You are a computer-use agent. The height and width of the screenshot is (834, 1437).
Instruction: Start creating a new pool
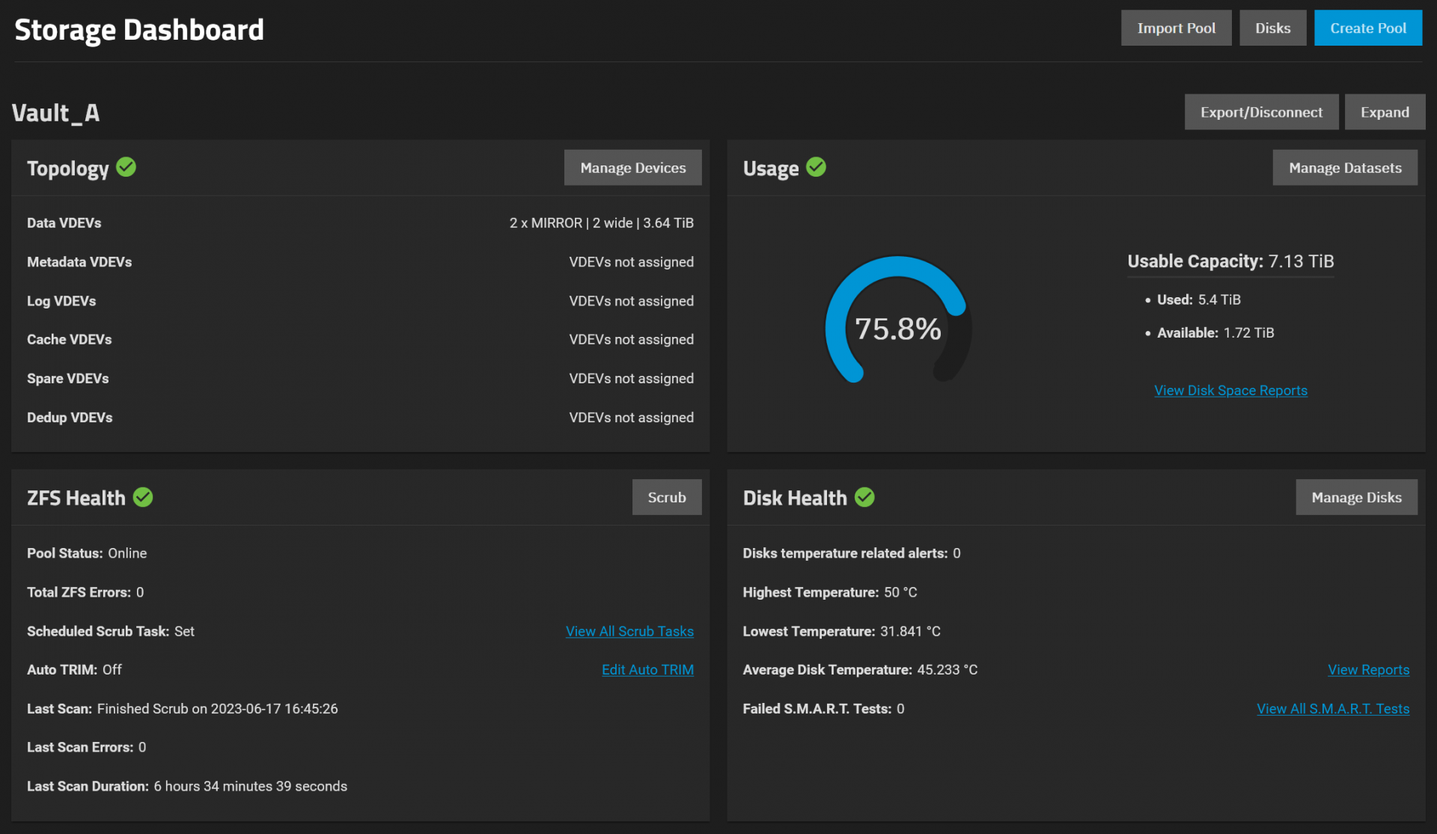point(1367,28)
